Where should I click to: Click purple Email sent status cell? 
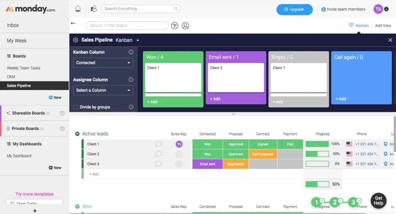208,164
